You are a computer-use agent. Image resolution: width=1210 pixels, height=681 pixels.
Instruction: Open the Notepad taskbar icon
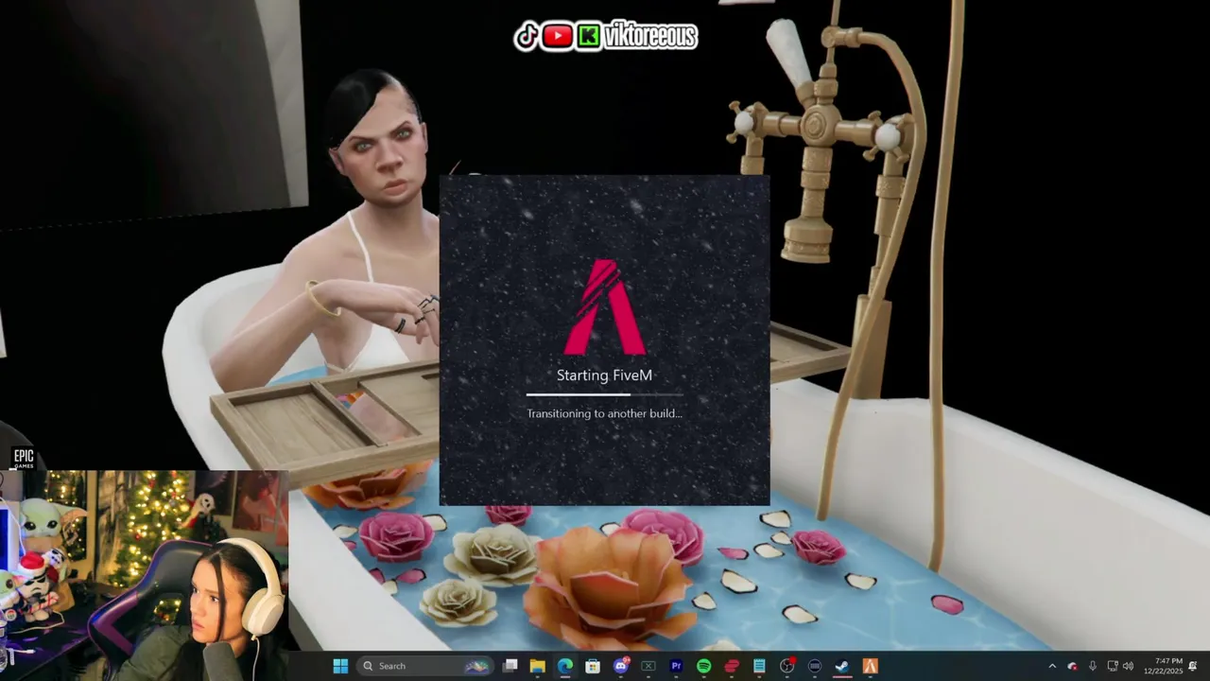759,666
